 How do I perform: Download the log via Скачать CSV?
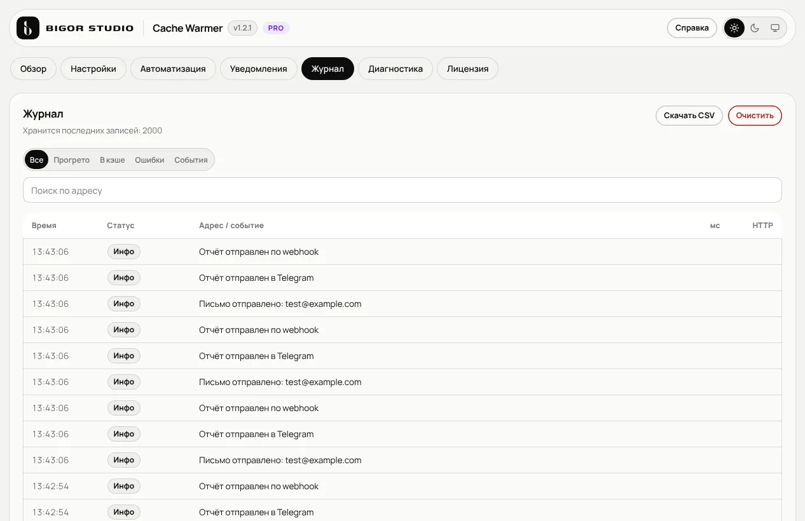[x=689, y=116]
